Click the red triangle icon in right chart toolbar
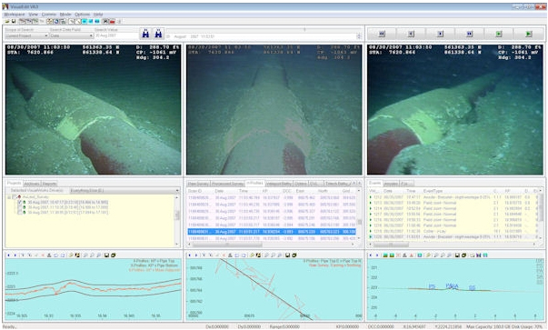 pyautogui.click(x=412, y=255)
